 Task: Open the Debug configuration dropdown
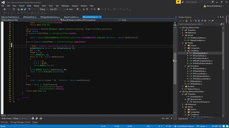(x=44, y=9)
